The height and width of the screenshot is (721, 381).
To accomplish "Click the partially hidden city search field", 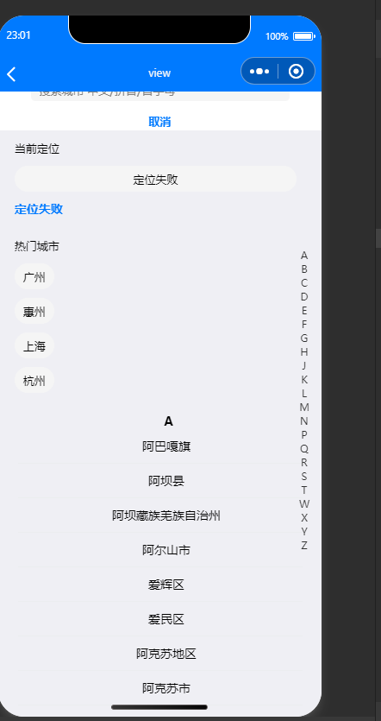I will click(160, 96).
